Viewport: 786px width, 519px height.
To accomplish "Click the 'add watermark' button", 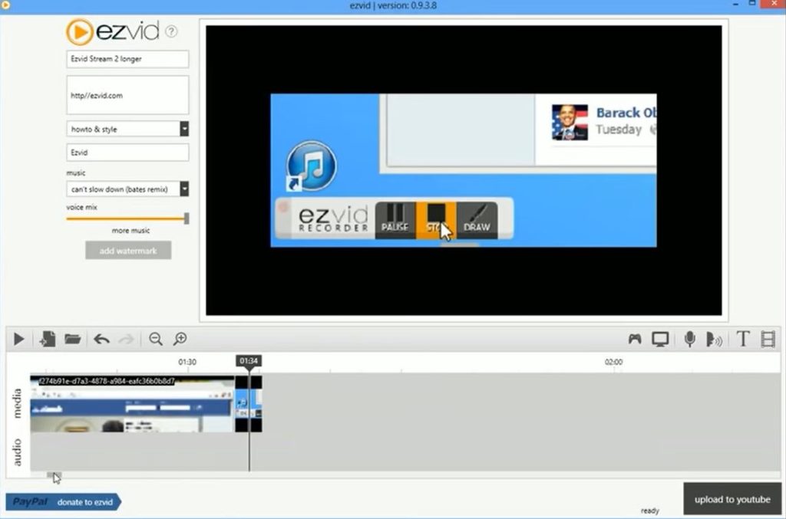I will click(x=128, y=250).
